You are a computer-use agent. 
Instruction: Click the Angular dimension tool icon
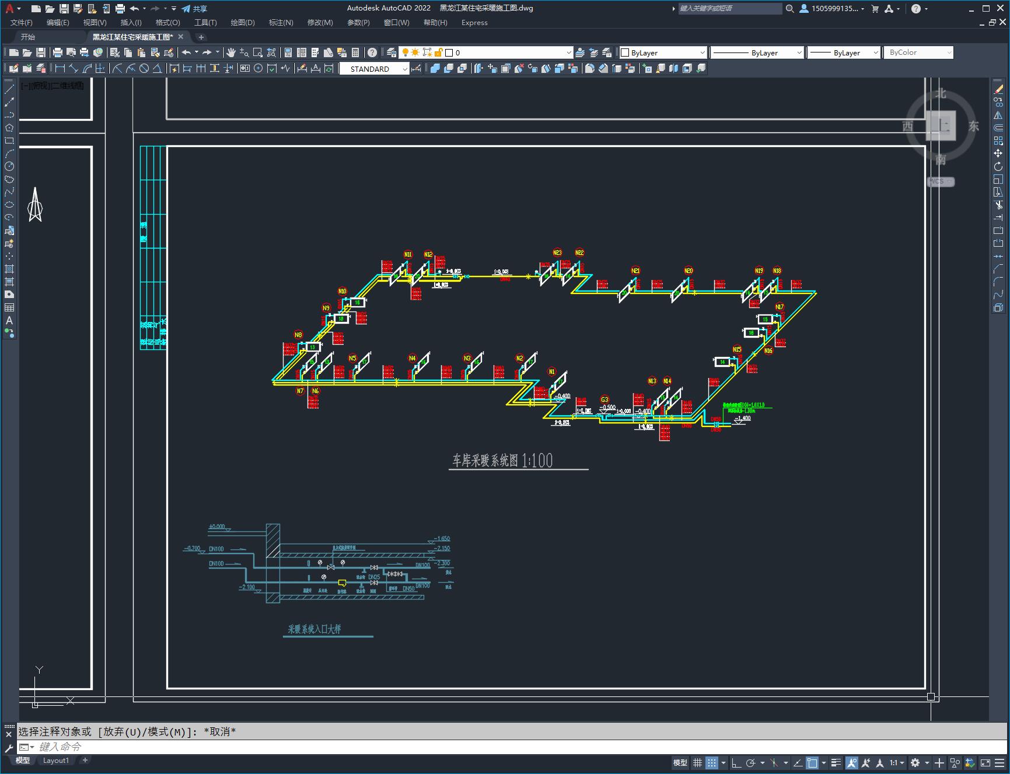(x=158, y=68)
